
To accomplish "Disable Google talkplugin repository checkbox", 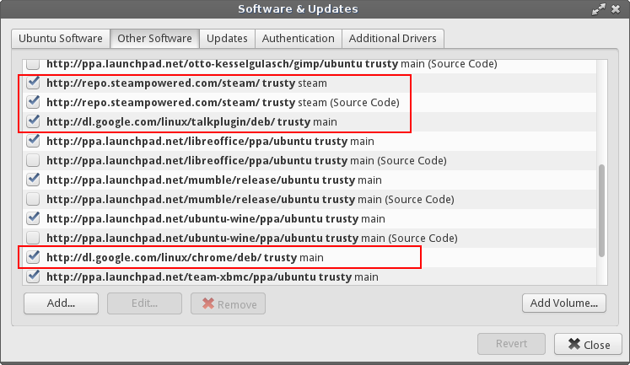I will [33, 121].
